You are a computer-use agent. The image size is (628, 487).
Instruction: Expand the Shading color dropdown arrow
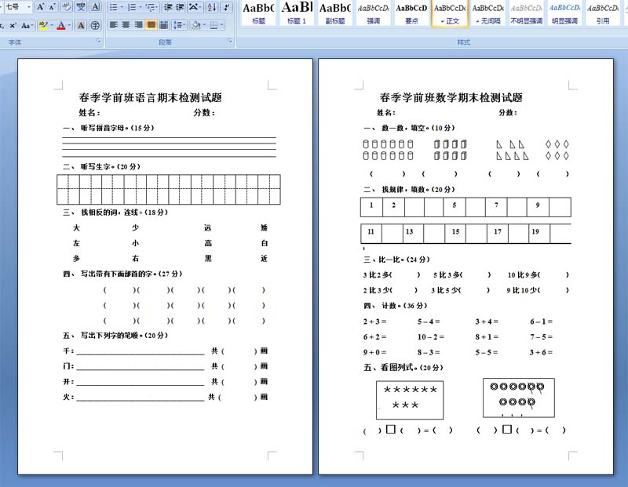[x=204, y=25]
